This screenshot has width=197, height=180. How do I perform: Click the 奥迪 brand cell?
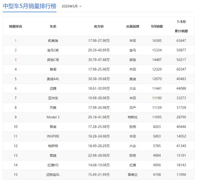tap(133, 79)
